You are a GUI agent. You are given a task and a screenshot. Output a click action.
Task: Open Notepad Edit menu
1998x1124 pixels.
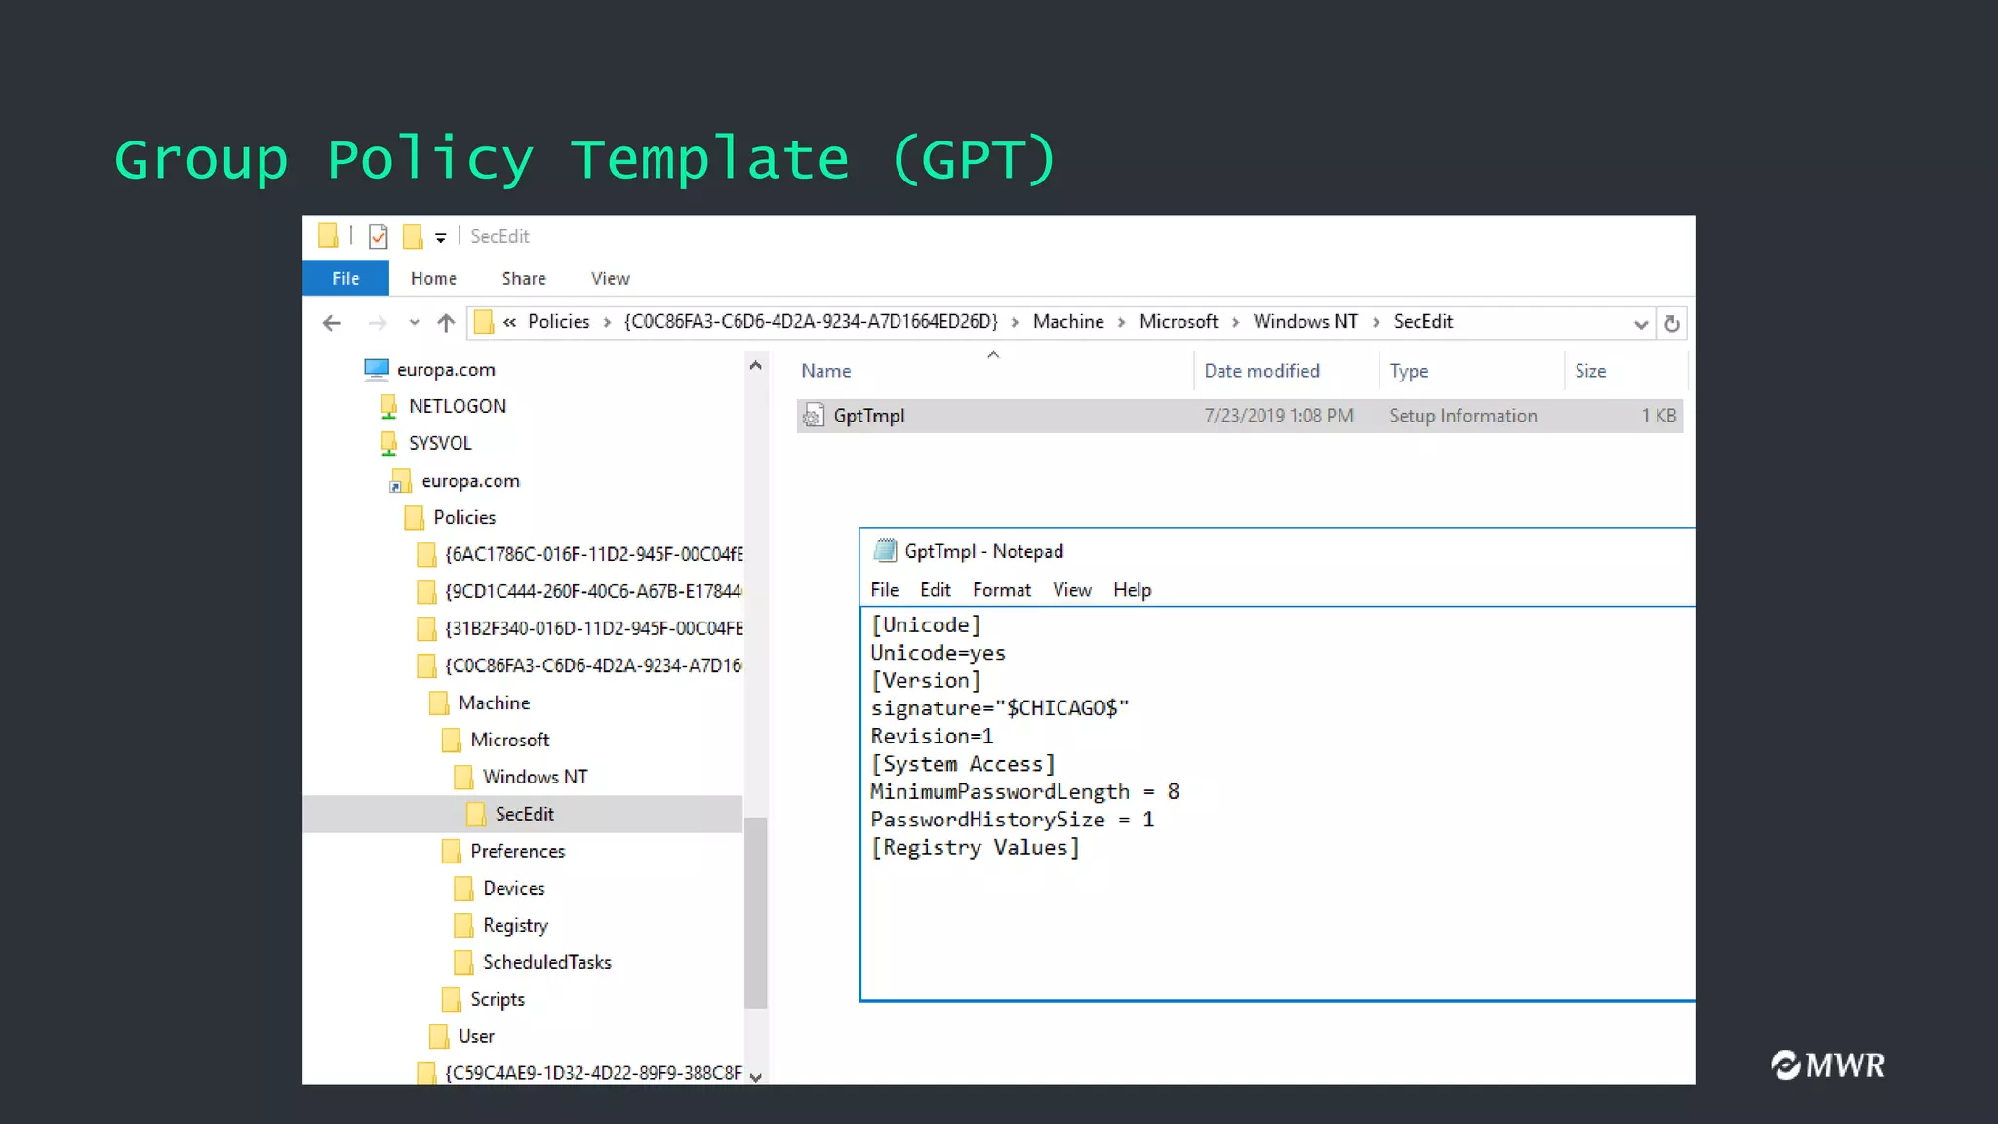tap(935, 590)
